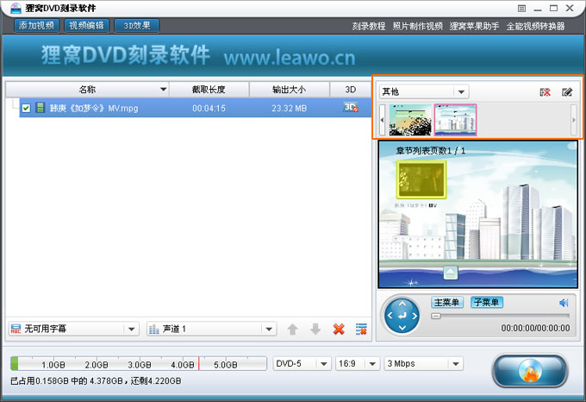Expand the 名称 column dropdown arrow

164,90
